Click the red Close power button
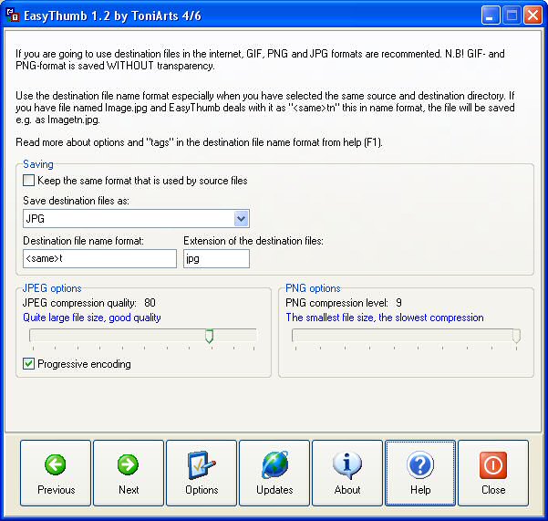 point(493,473)
